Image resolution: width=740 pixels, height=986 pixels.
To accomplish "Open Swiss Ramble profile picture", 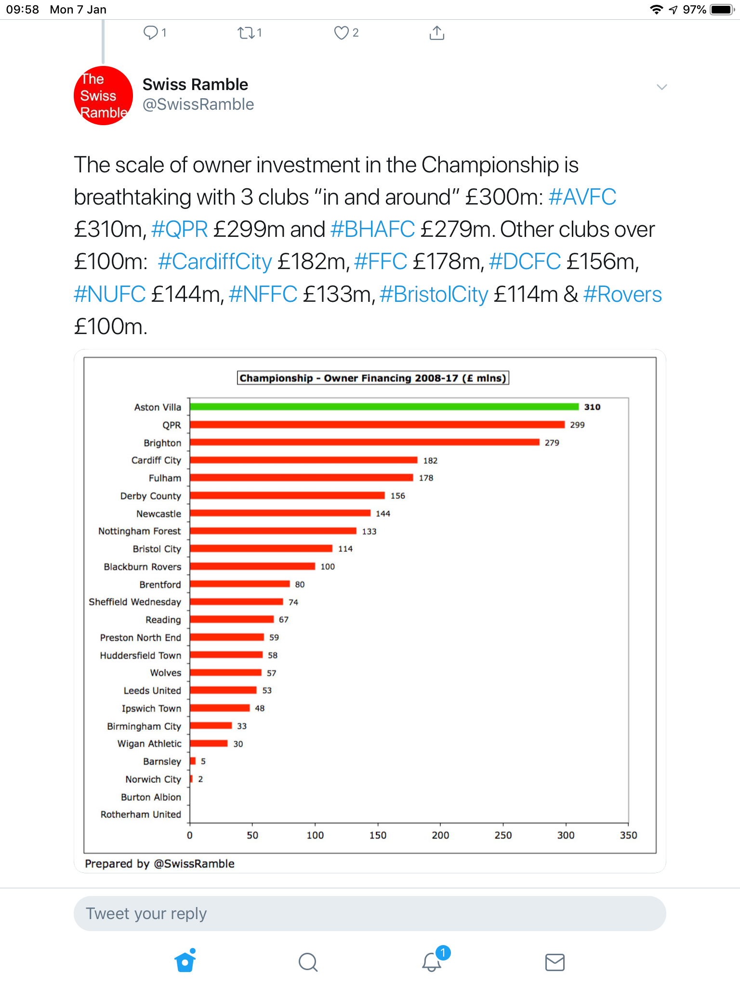I will (x=103, y=95).
